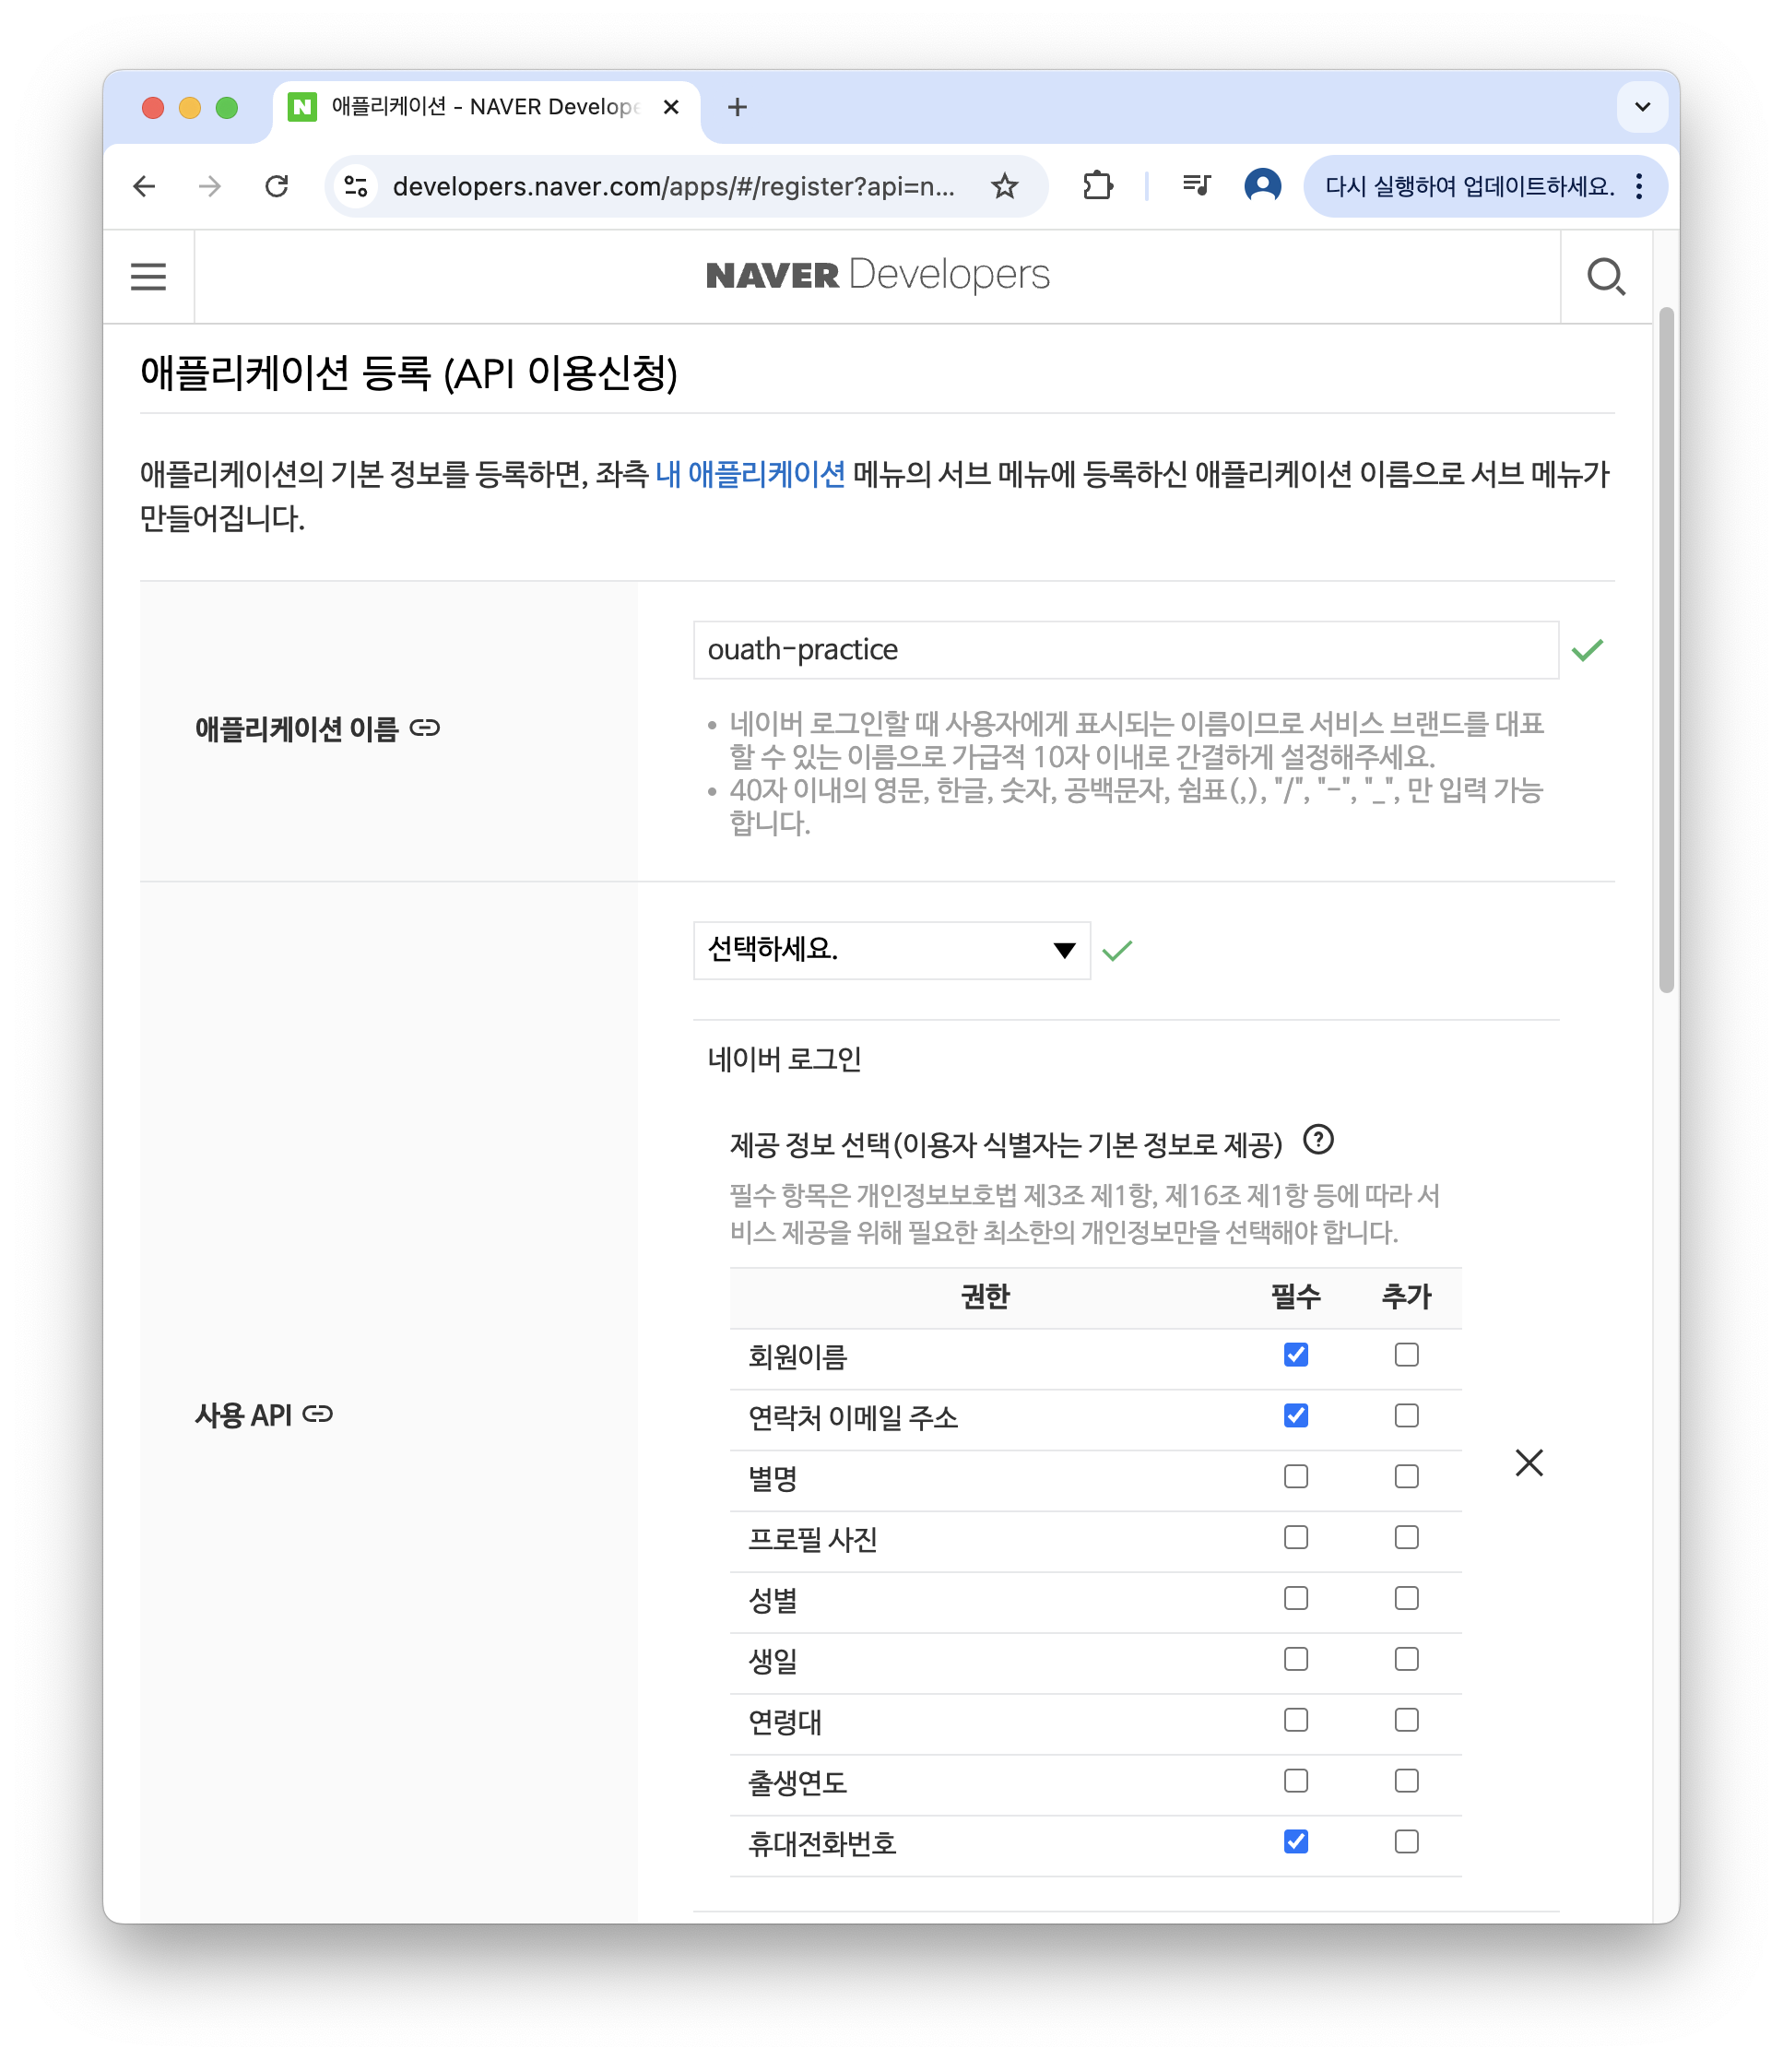The width and height of the screenshot is (1783, 2060).
Task: Click the 다시 실행하여 업데이트하세요 button
Action: click(1469, 186)
